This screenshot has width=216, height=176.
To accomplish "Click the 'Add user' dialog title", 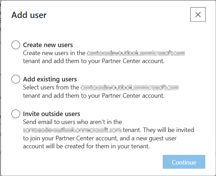I will point(29,15).
